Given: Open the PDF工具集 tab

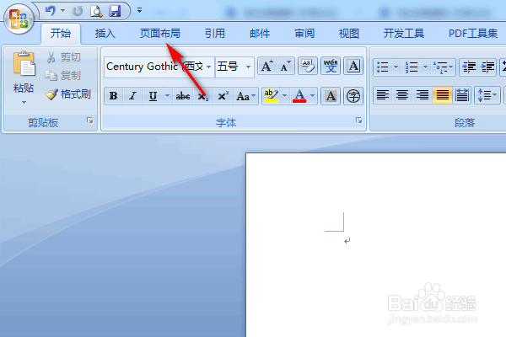Looking at the screenshot, I should tap(473, 33).
